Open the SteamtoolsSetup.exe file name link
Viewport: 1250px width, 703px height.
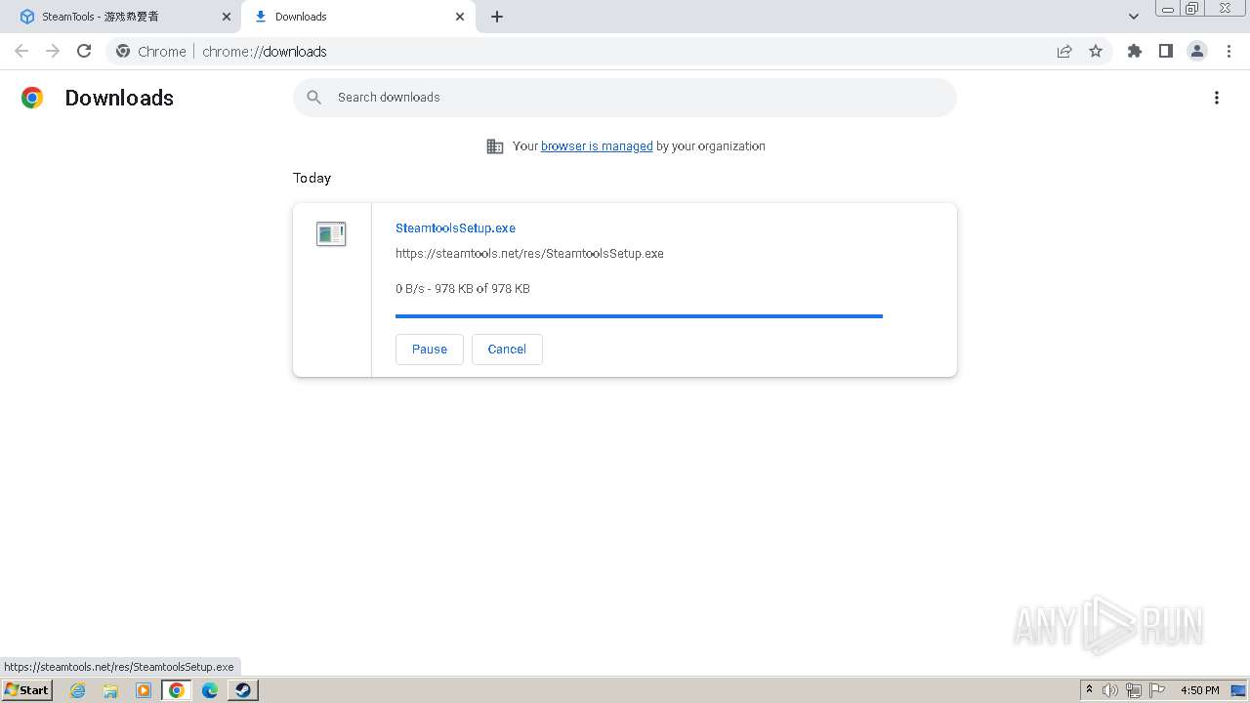(455, 228)
